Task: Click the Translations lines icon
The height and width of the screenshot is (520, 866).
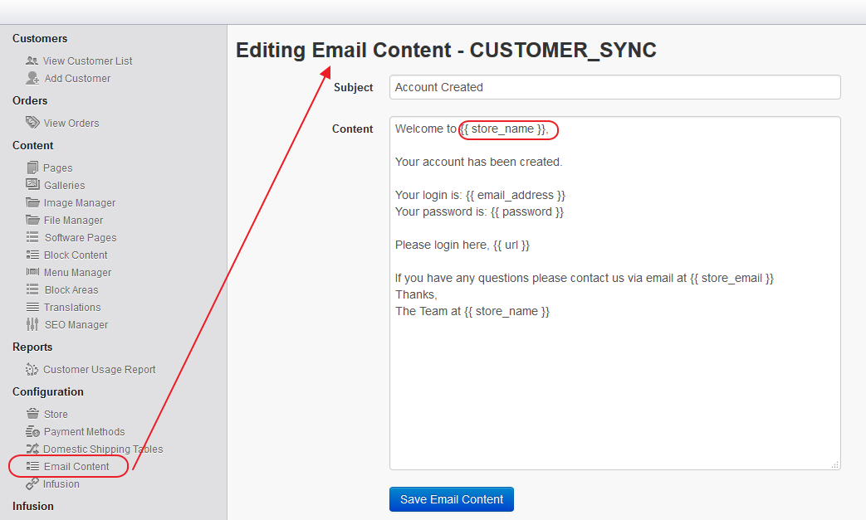Action: click(x=32, y=307)
